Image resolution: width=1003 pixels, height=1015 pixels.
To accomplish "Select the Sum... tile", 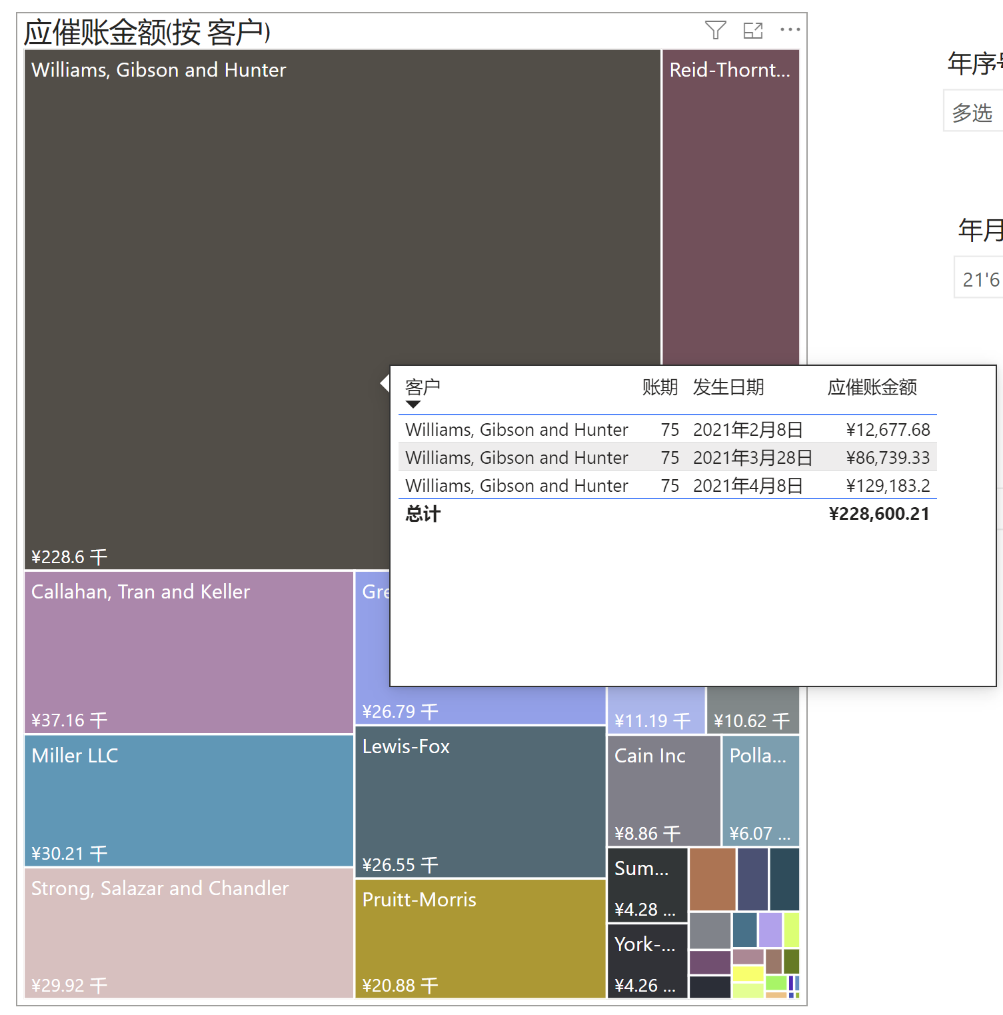I will (647, 885).
